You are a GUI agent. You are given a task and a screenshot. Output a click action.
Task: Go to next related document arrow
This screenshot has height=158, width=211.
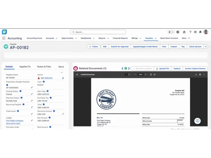(129, 68)
